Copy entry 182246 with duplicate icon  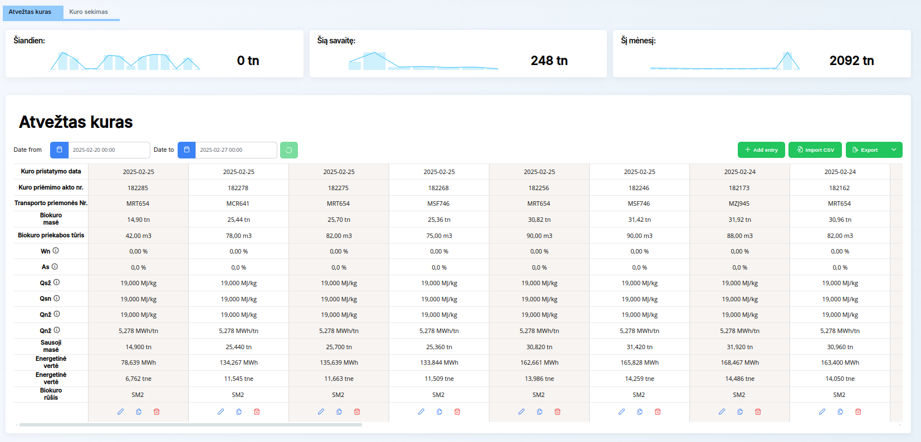click(640, 412)
